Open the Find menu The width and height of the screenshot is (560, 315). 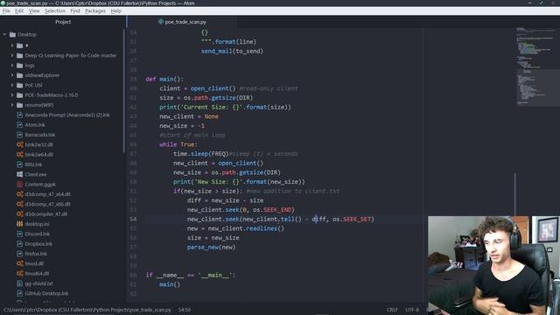(75, 11)
